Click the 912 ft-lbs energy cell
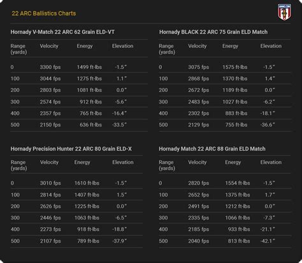Image resolution: width=302 pixels, height=263 pixels. pyautogui.click(x=90, y=102)
